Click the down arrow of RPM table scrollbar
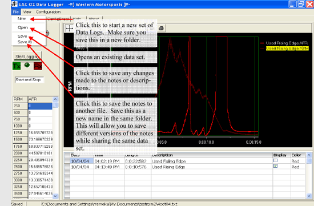This screenshot has width=314, height=206. coord(55,196)
